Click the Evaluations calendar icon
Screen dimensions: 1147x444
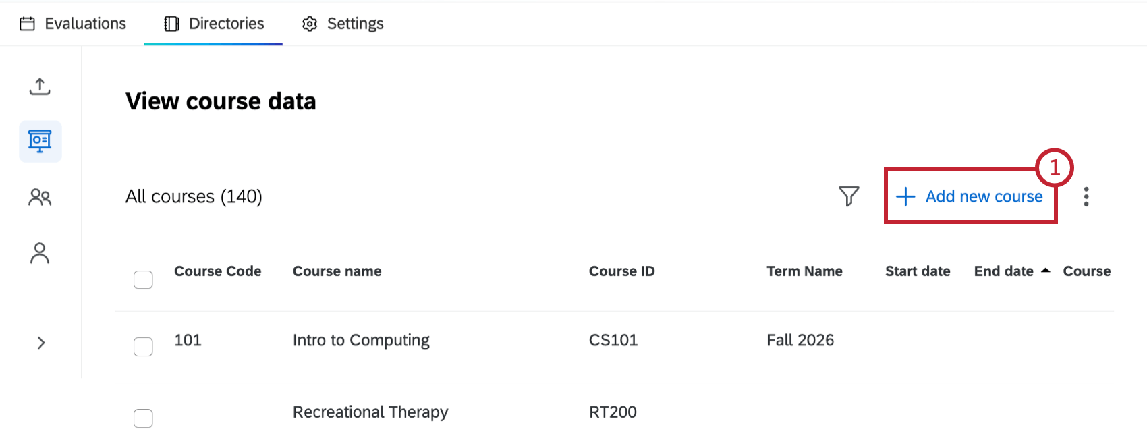pyautogui.click(x=27, y=22)
